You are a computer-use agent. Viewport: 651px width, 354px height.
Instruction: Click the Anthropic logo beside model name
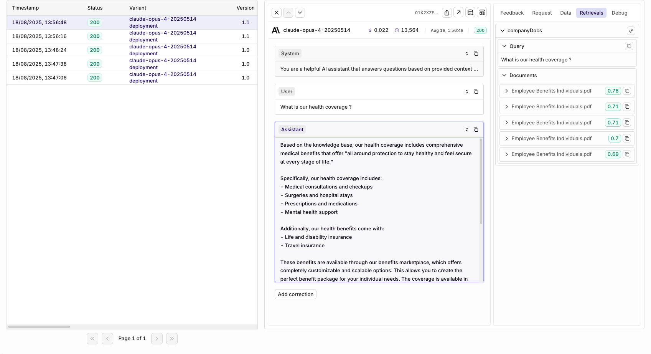click(276, 30)
